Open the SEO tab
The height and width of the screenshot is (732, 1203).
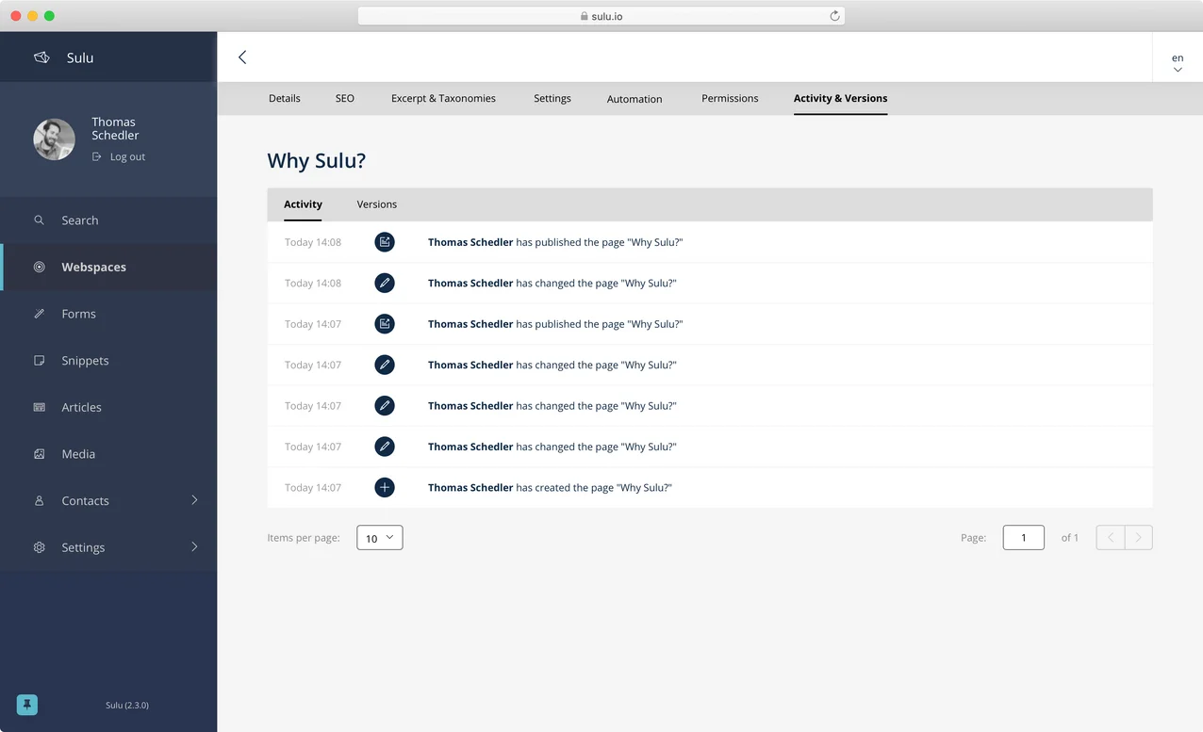tap(344, 98)
